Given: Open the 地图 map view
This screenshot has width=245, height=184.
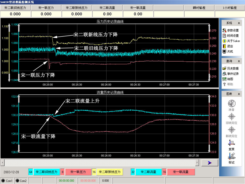Looking at the screenshot, I should [230, 79].
